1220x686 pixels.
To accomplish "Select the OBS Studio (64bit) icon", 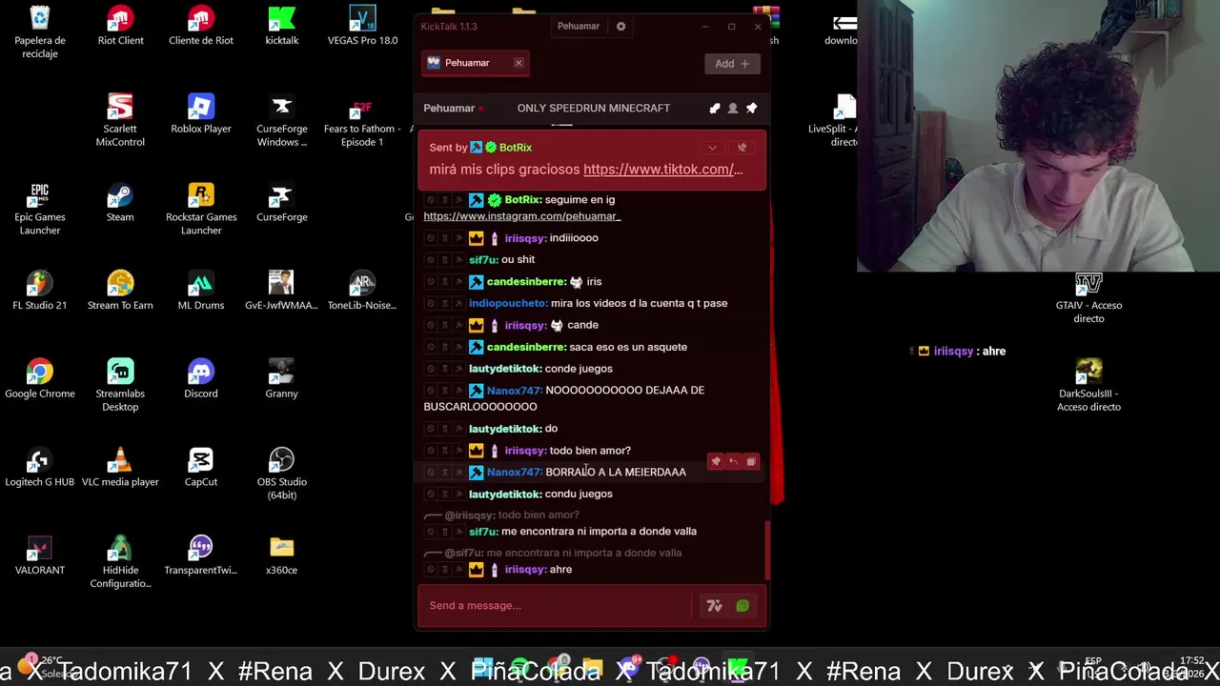I will pyautogui.click(x=282, y=474).
